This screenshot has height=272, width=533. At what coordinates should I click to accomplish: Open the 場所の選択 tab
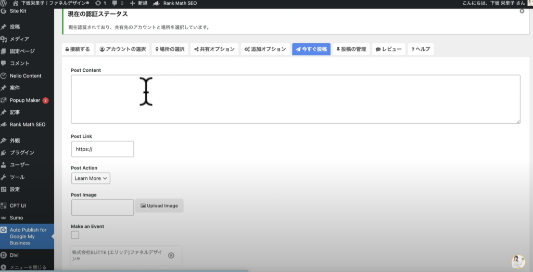[x=170, y=49]
